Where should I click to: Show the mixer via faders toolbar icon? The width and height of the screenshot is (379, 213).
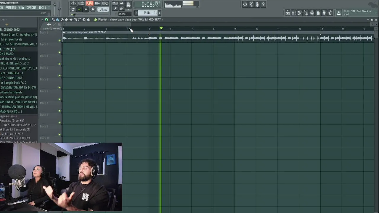coord(312,13)
